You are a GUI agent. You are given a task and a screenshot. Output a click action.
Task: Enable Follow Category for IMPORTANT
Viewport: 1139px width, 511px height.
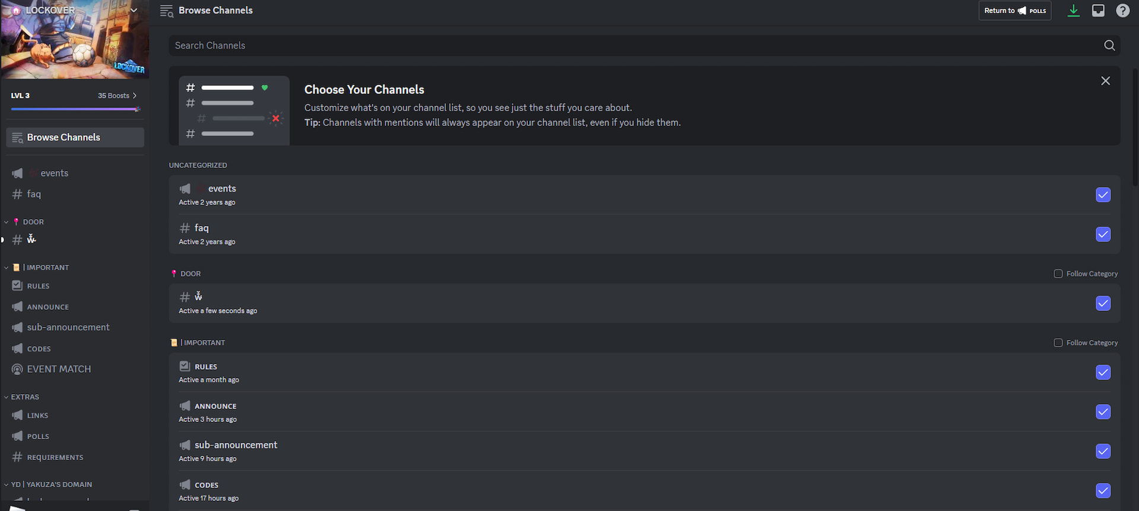[1058, 343]
